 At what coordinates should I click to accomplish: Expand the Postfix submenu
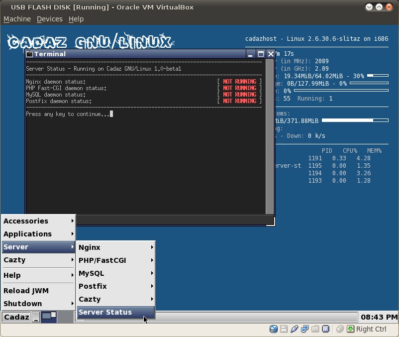pos(115,286)
